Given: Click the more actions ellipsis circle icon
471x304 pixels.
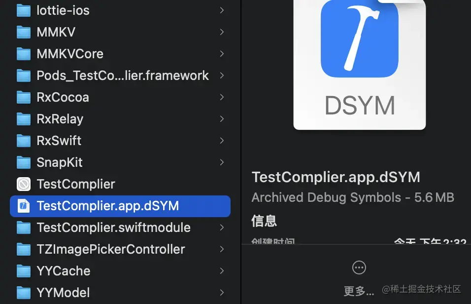Looking at the screenshot, I should [359, 267].
